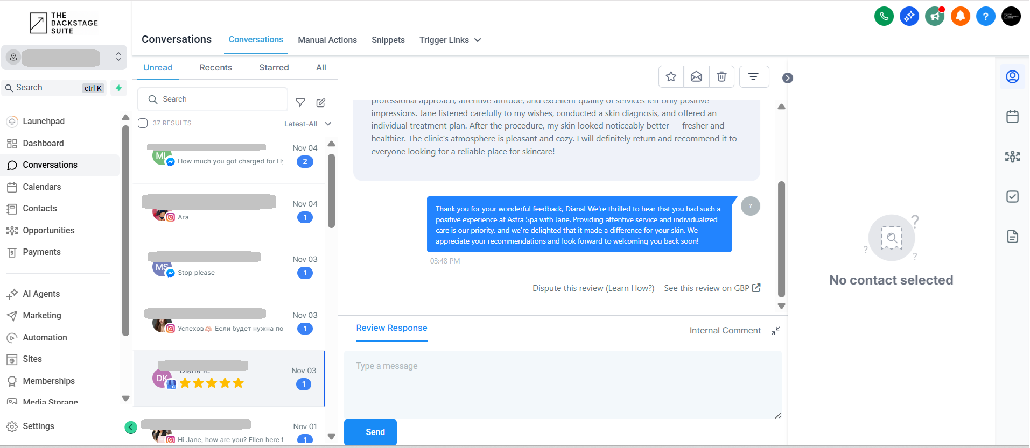This screenshot has height=448, width=1030.
Task: Open calendar icon in right sidebar
Action: (1012, 117)
